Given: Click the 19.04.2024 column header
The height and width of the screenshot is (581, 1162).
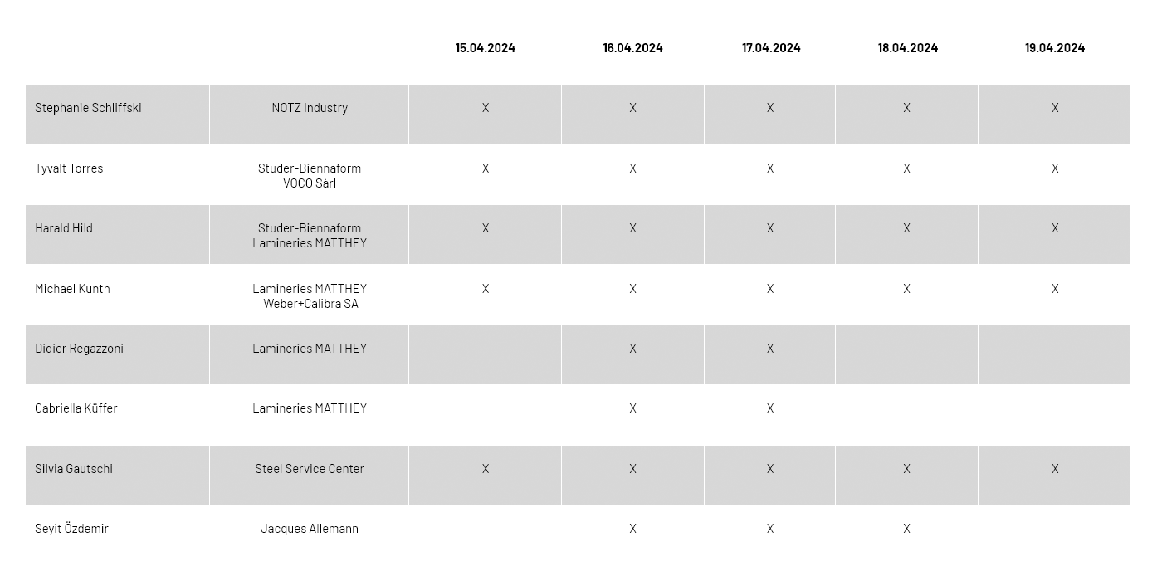Looking at the screenshot, I should click(x=1054, y=48).
